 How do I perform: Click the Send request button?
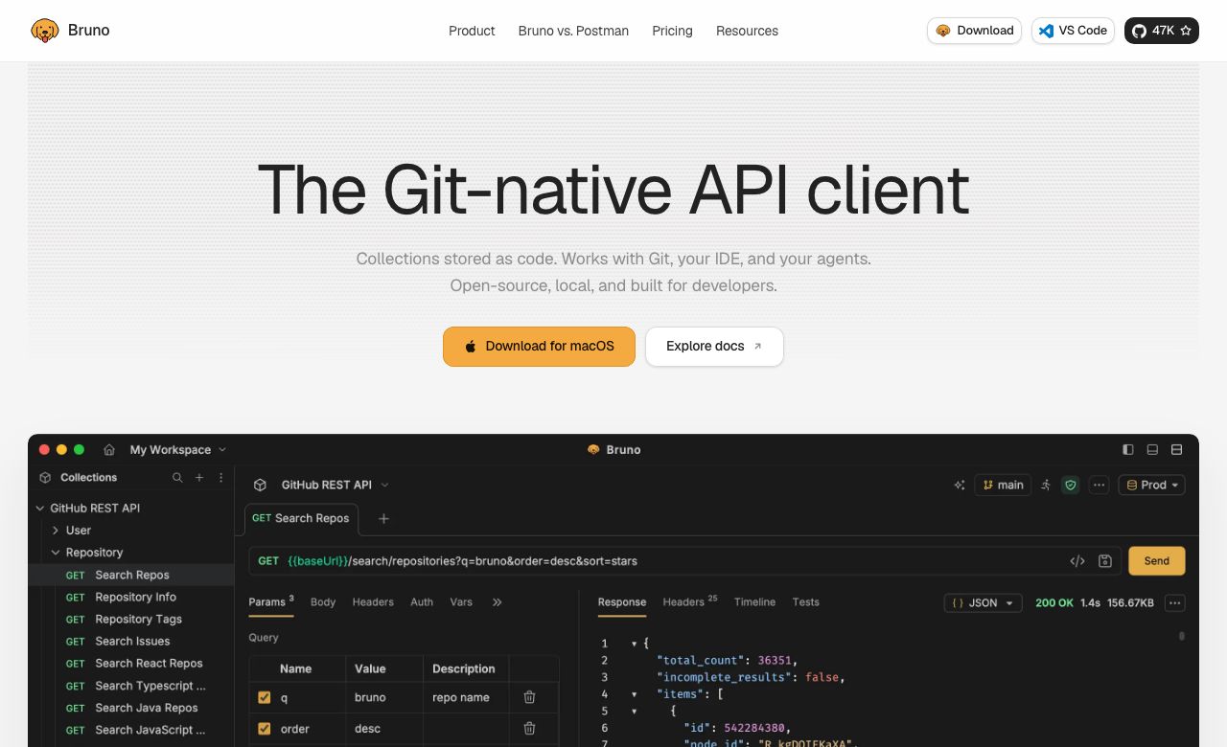(1157, 561)
